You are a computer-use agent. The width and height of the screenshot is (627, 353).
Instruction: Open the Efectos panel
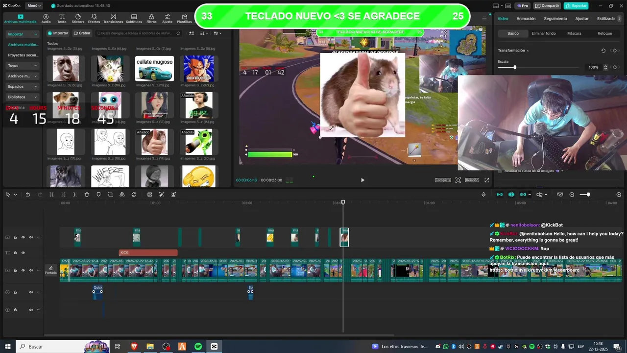[x=94, y=19]
